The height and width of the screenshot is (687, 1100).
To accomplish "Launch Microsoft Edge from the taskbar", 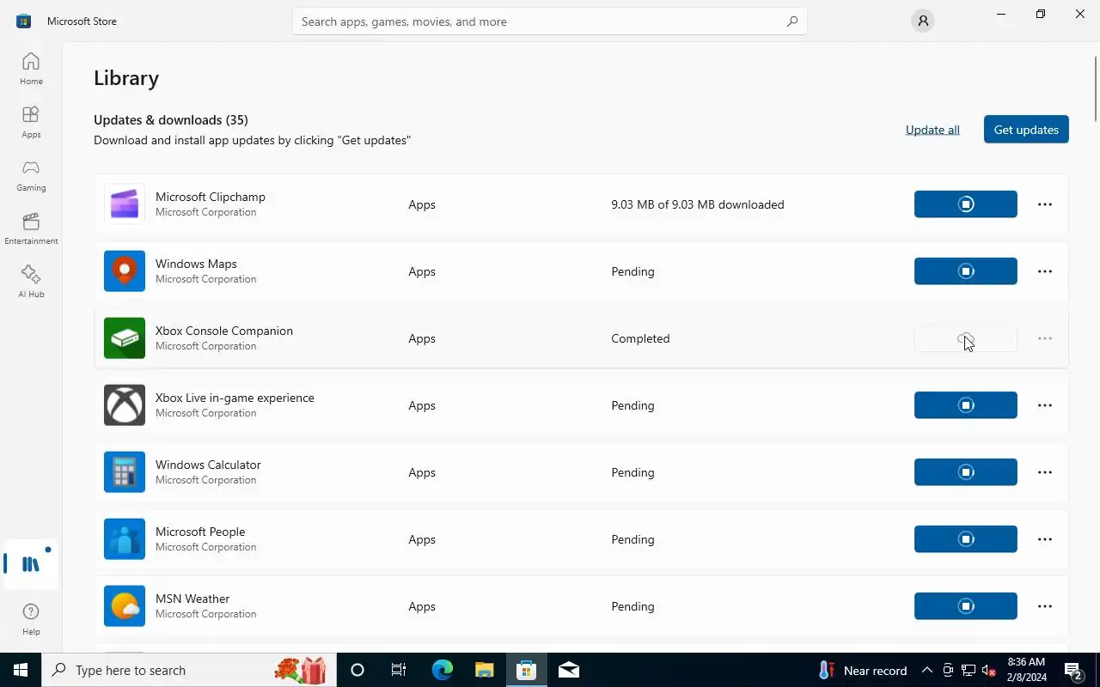I will (442, 670).
